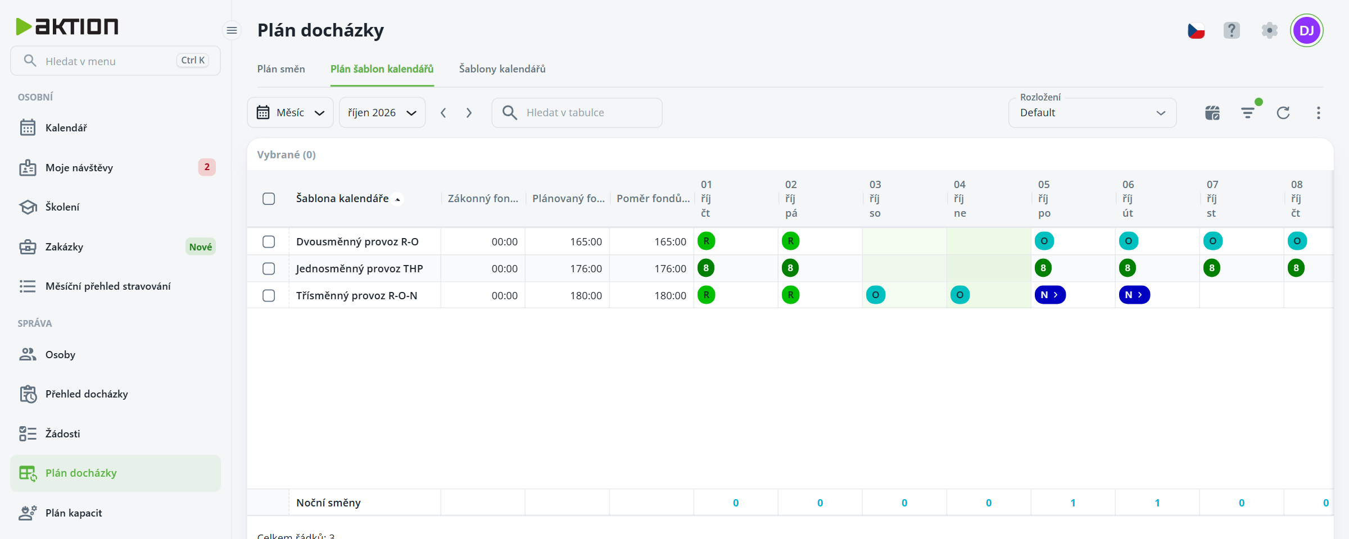Switch to the Šablony kalendářů tab
The height and width of the screenshot is (539, 1349).
[x=502, y=69]
